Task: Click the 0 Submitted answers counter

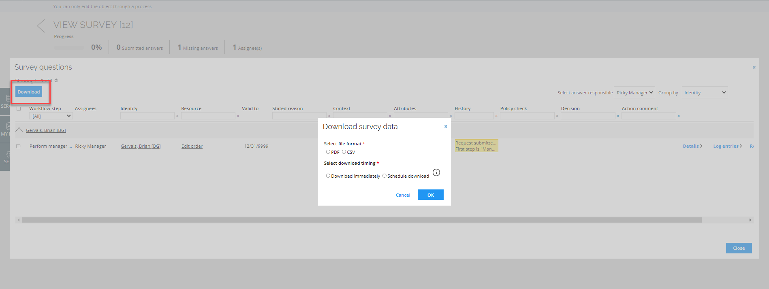Action: (x=139, y=47)
